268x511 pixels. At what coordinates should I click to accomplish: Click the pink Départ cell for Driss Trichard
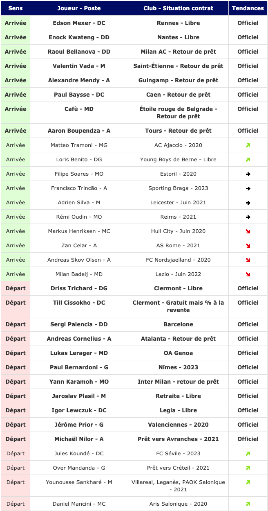[x=16, y=288]
